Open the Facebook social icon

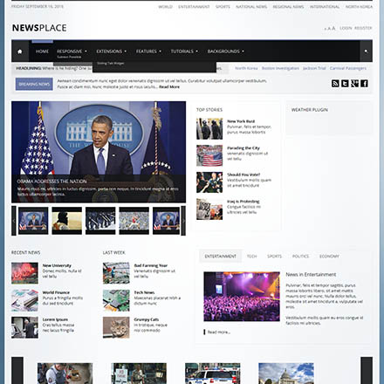point(364,84)
